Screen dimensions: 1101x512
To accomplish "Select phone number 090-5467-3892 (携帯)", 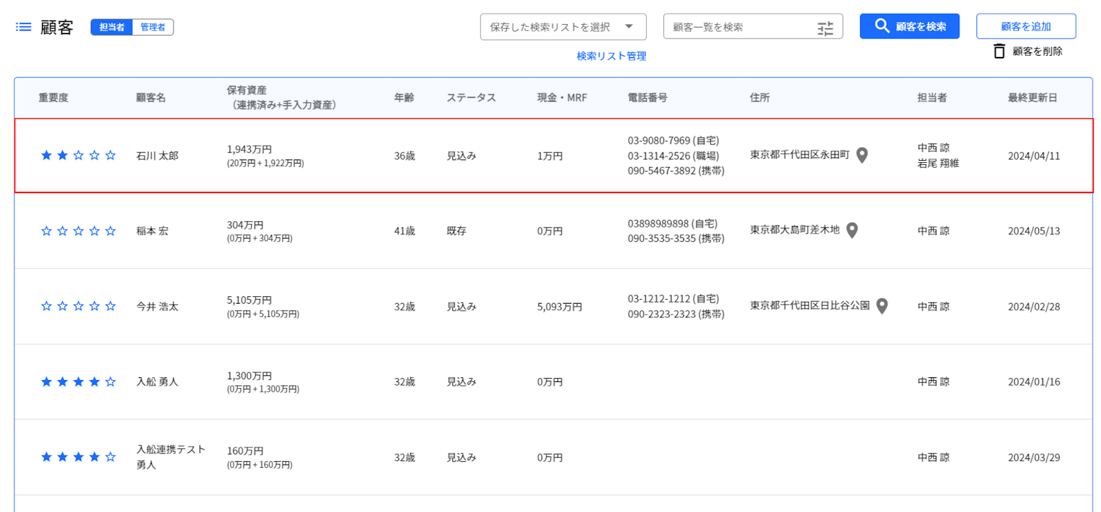I will 676,171.
